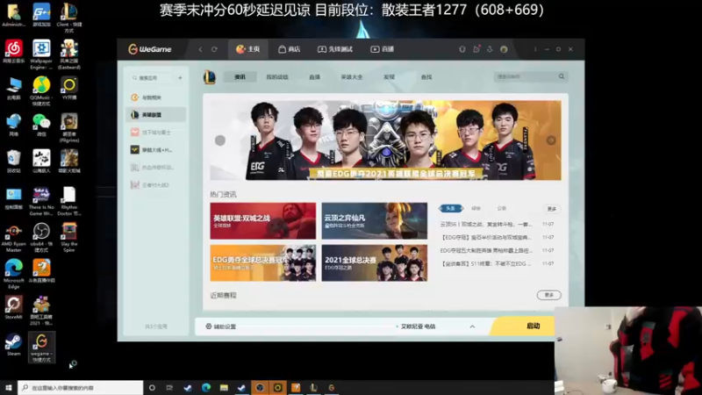Image resolution: width=702 pixels, height=395 pixels.
Task: Click the Windows taskbar search box
Action: [81, 388]
